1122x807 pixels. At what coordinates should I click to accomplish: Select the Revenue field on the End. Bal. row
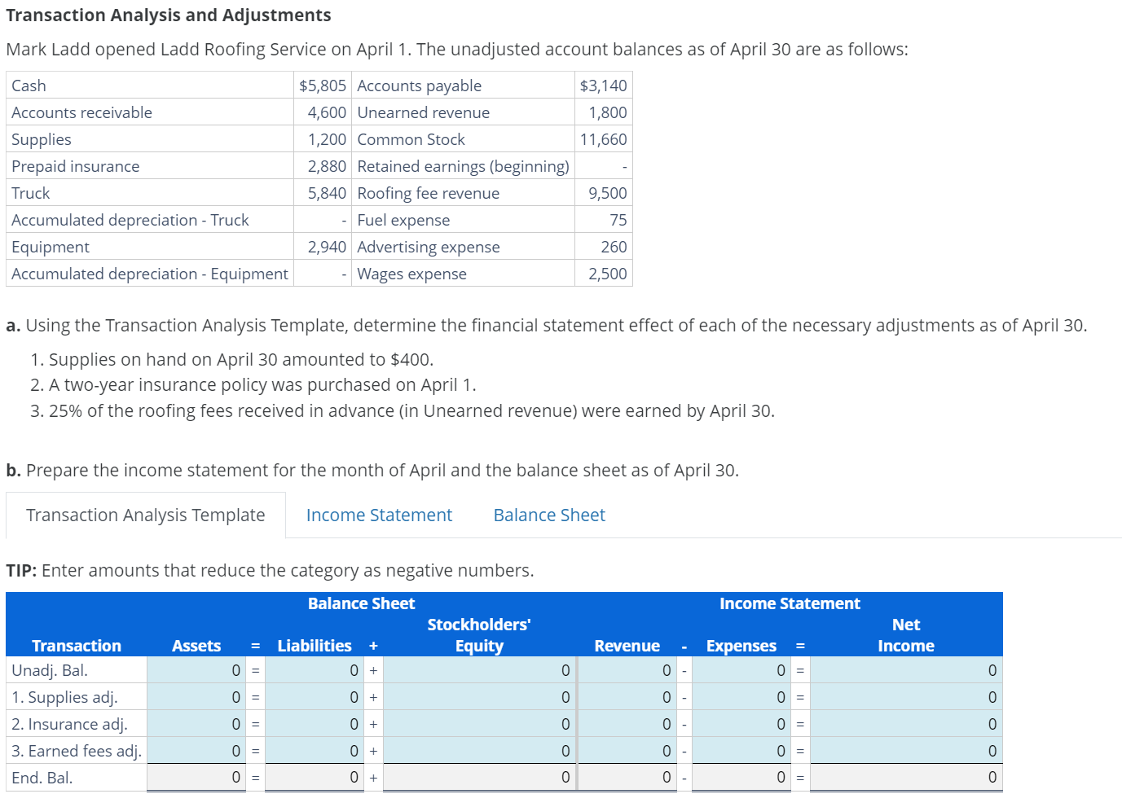coord(626,777)
